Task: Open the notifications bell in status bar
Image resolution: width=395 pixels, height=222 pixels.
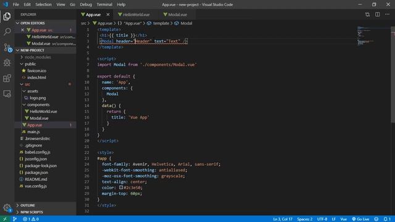Action: [387, 220]
